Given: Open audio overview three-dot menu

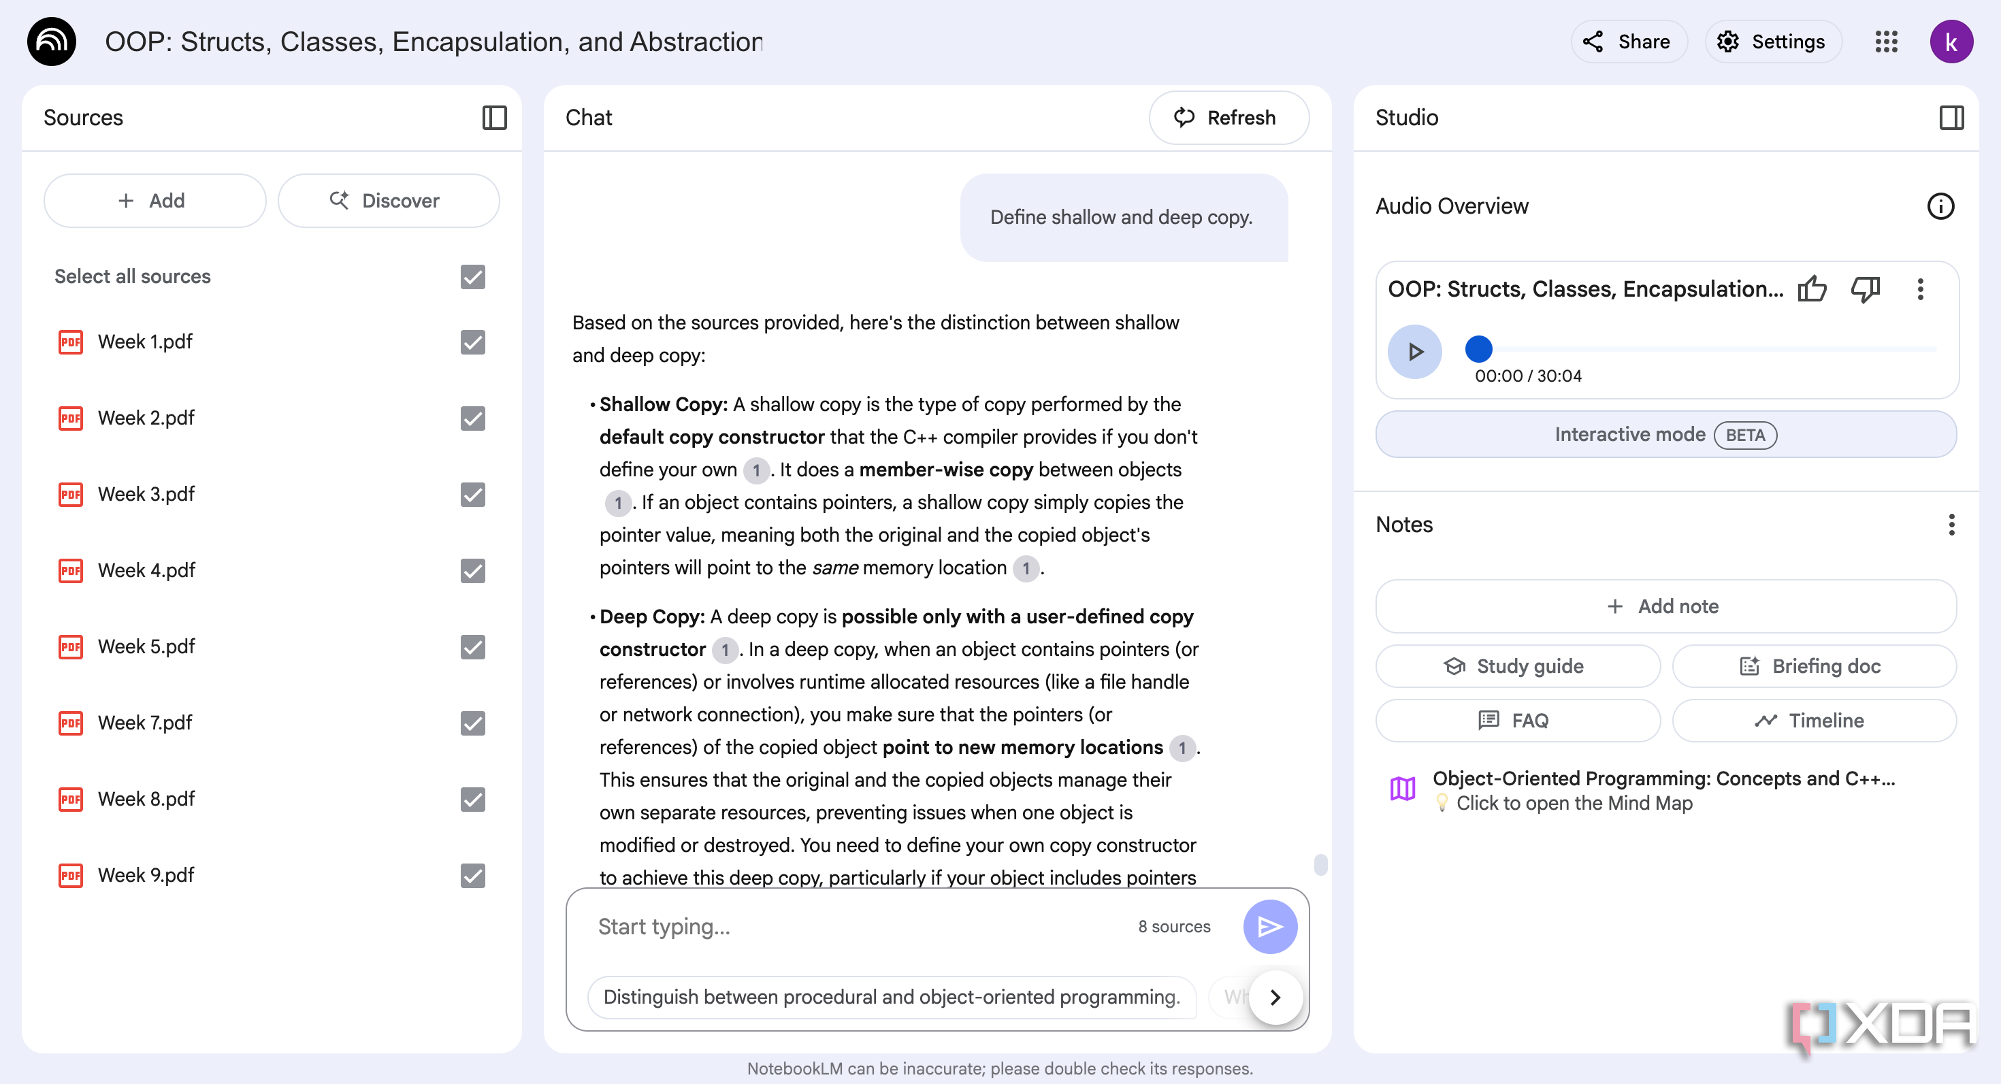Looking at the screenshot, I should (1920, 289).
